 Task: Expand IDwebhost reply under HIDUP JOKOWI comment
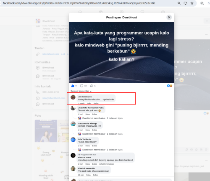pos(100,134)
